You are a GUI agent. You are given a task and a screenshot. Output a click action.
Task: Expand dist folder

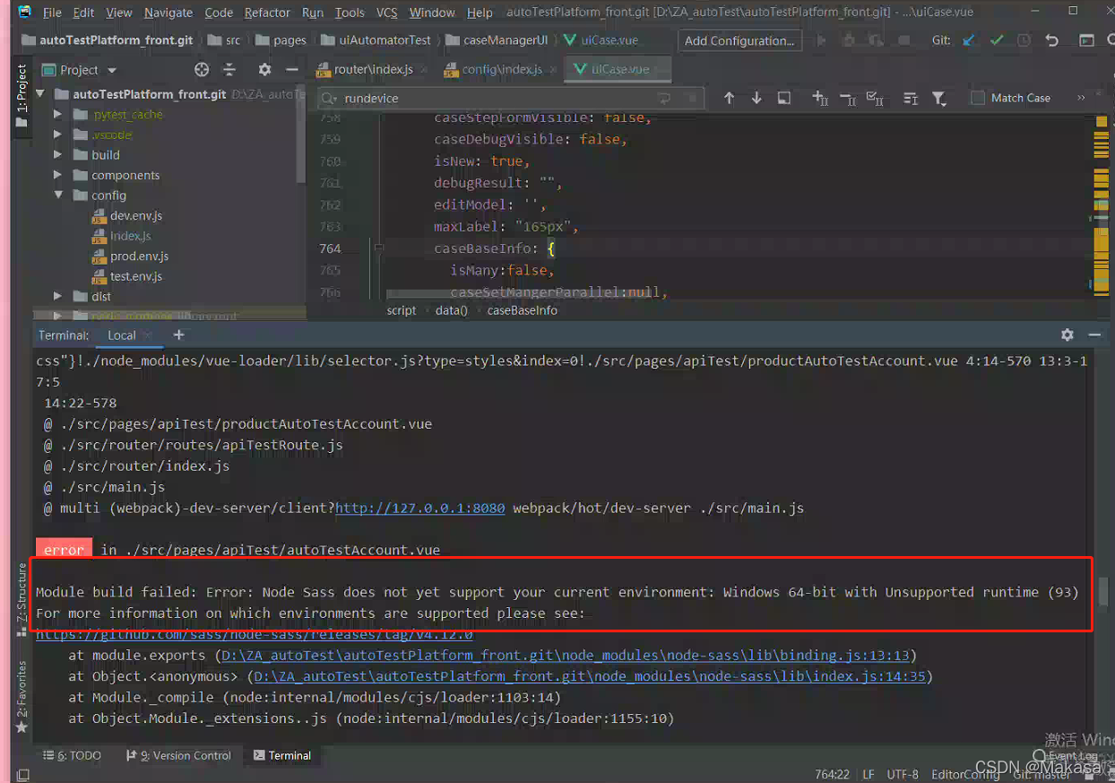click(57, 296)
